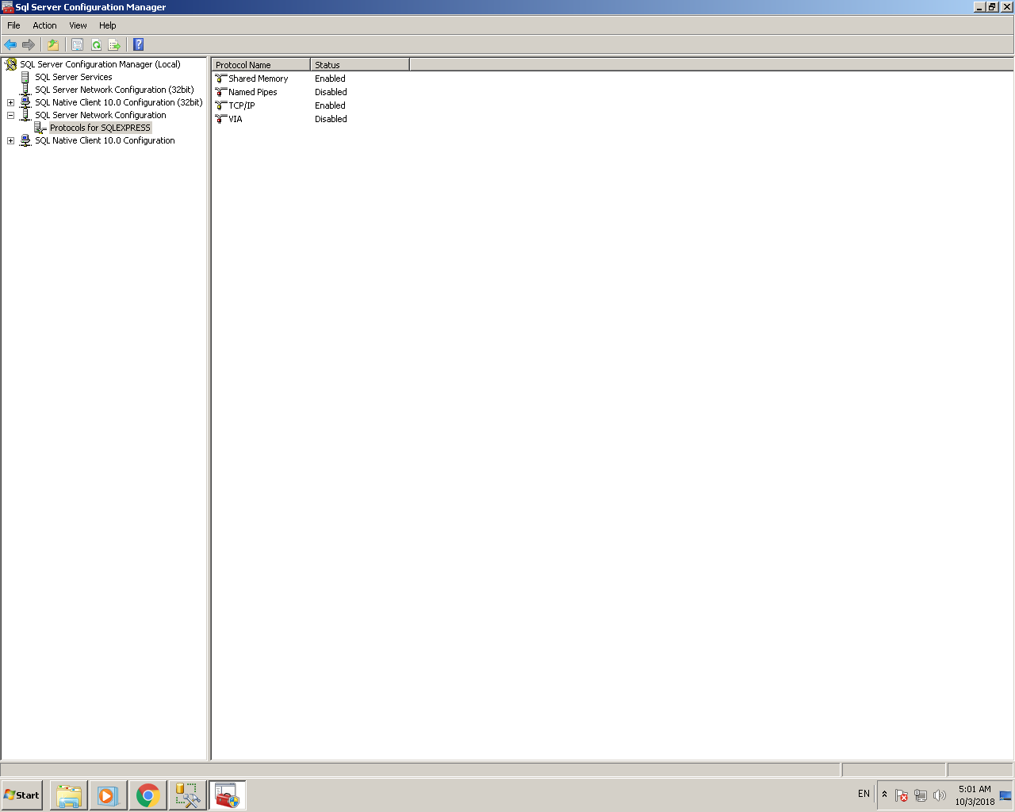The height and width of the screenshot is (812, 1015).
Task: Go up one level with folder icon
Action: pyautogui.click(x=53, y=44)
